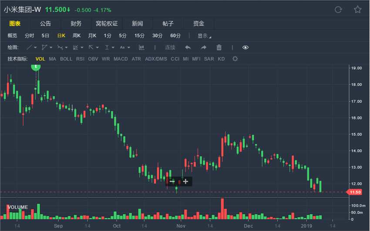370x231 pixels.
Task: Toggle the KD indicator
Action: [x=221, y=59]
